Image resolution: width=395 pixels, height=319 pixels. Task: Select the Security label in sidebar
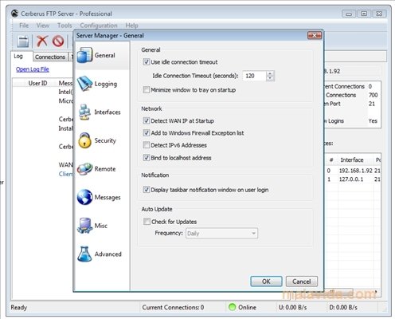click(105, 140)
